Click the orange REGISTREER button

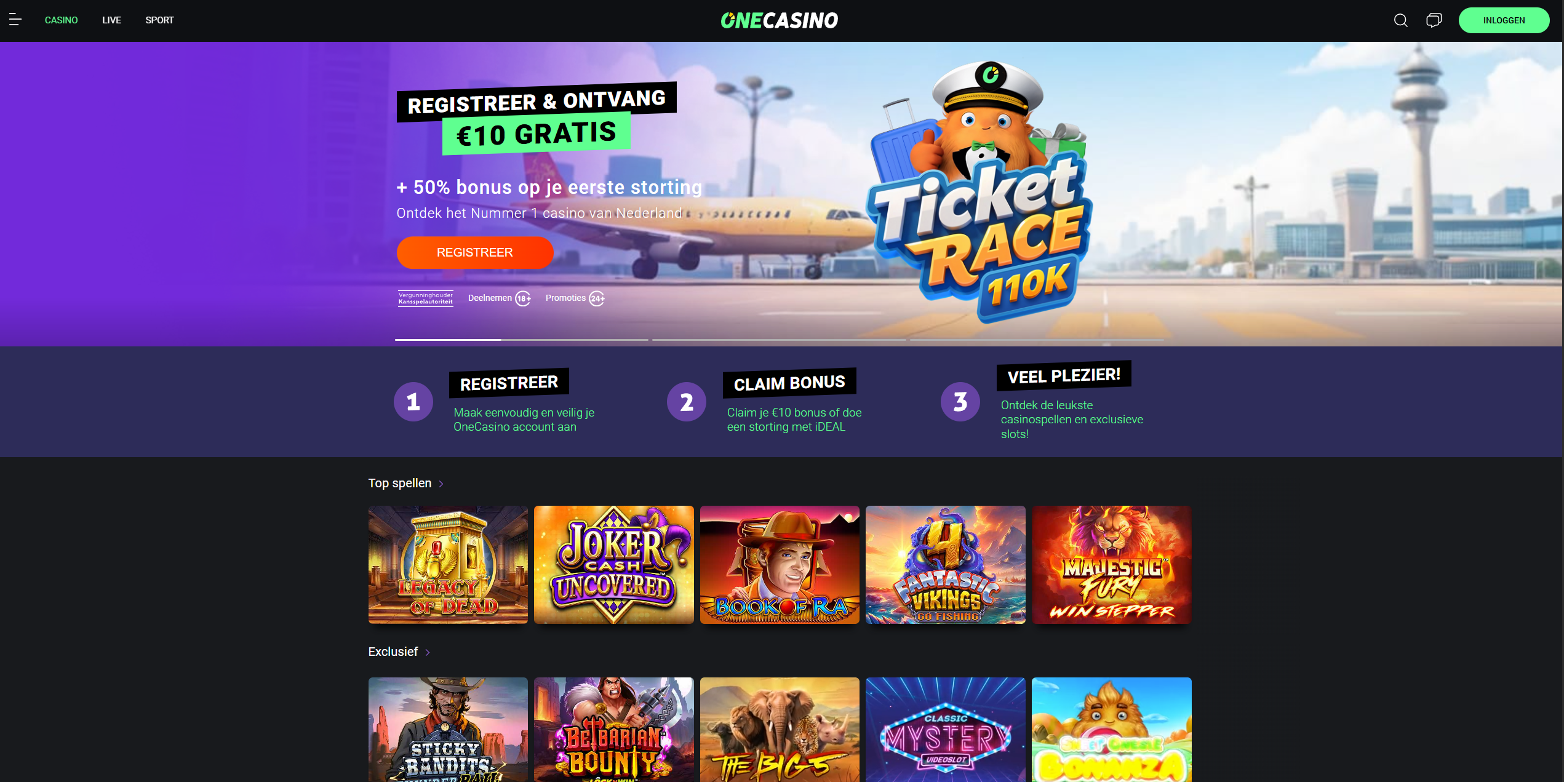[475, 252]
